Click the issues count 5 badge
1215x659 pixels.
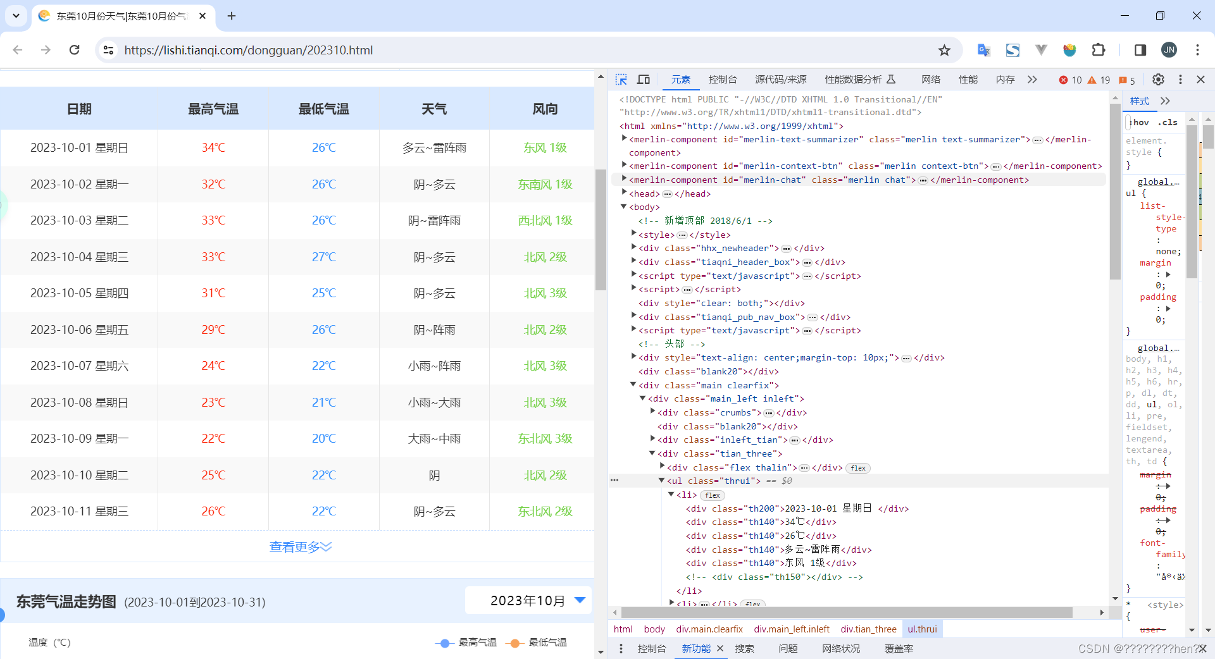(1126, 80)
